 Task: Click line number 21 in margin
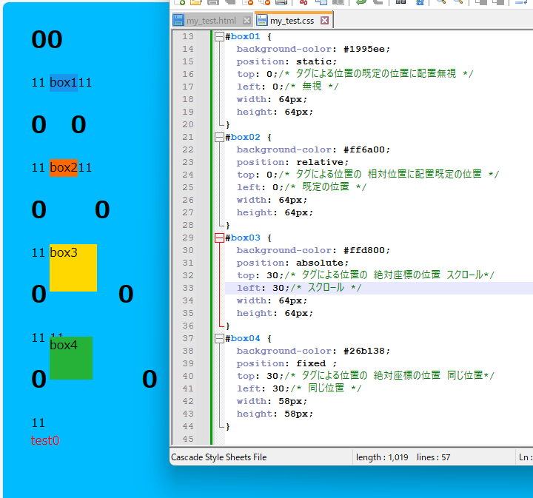[187, 137]
